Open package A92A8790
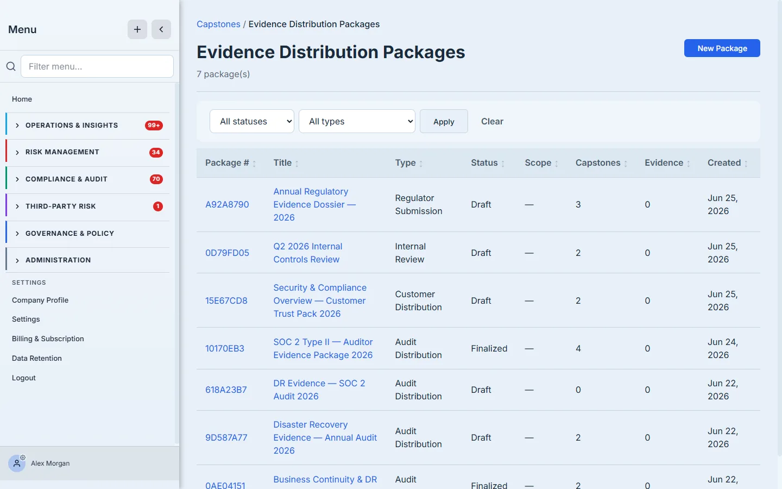The image size is (782, 489). (227, 204)
